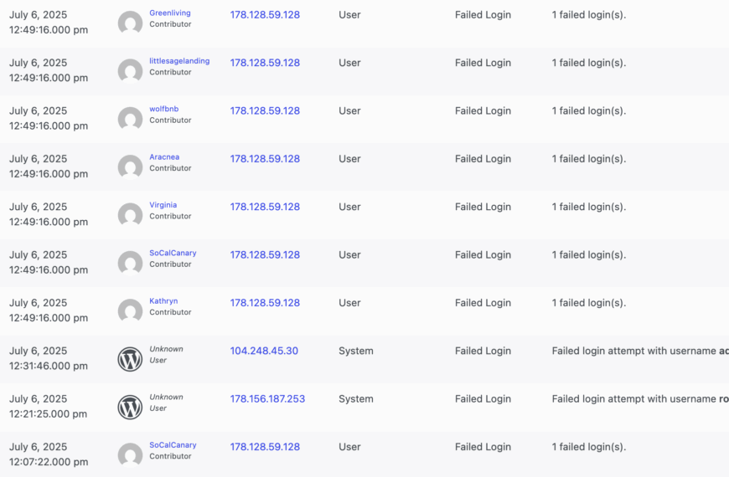Select System object in 178.156.187.253 row
The width and height of the screenshot is (729, 477).
coord(355,399)
